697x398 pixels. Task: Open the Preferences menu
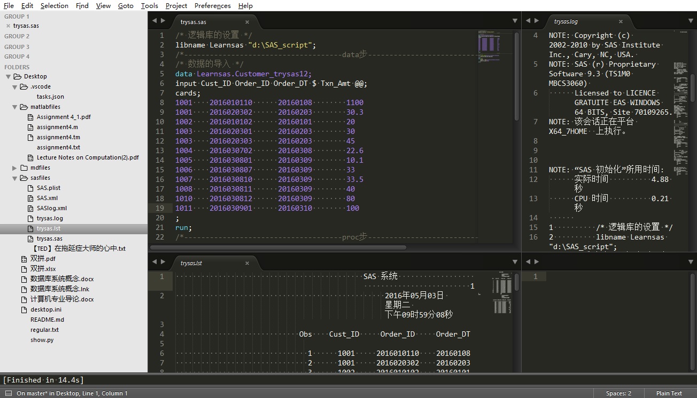213,5
